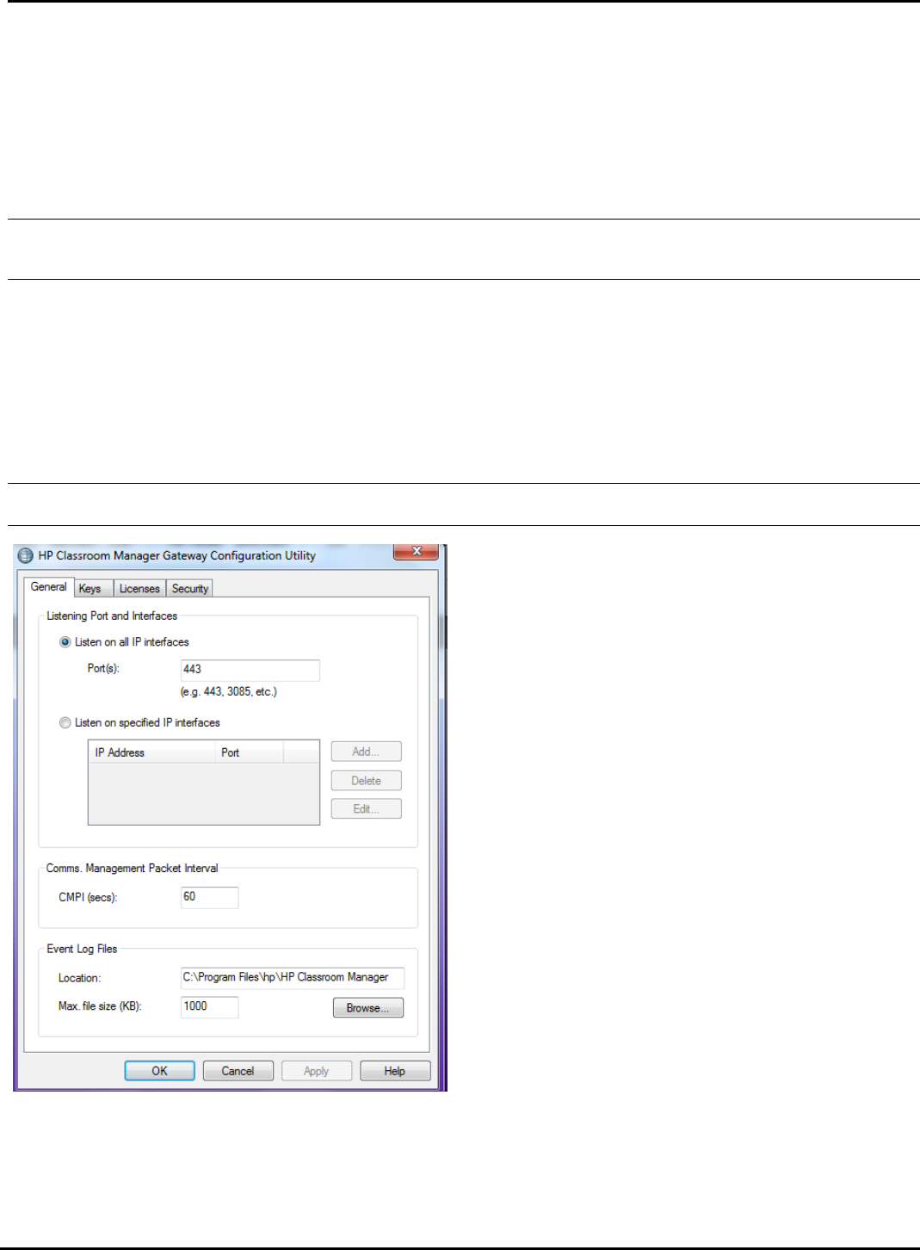Click the 'Event Log Files' group label
This screenshot has width=920, height=1250.
pyautogui.click(x=82, y=949)
